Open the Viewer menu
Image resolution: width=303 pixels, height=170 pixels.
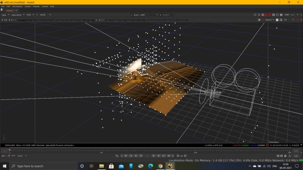pos(28,6)
